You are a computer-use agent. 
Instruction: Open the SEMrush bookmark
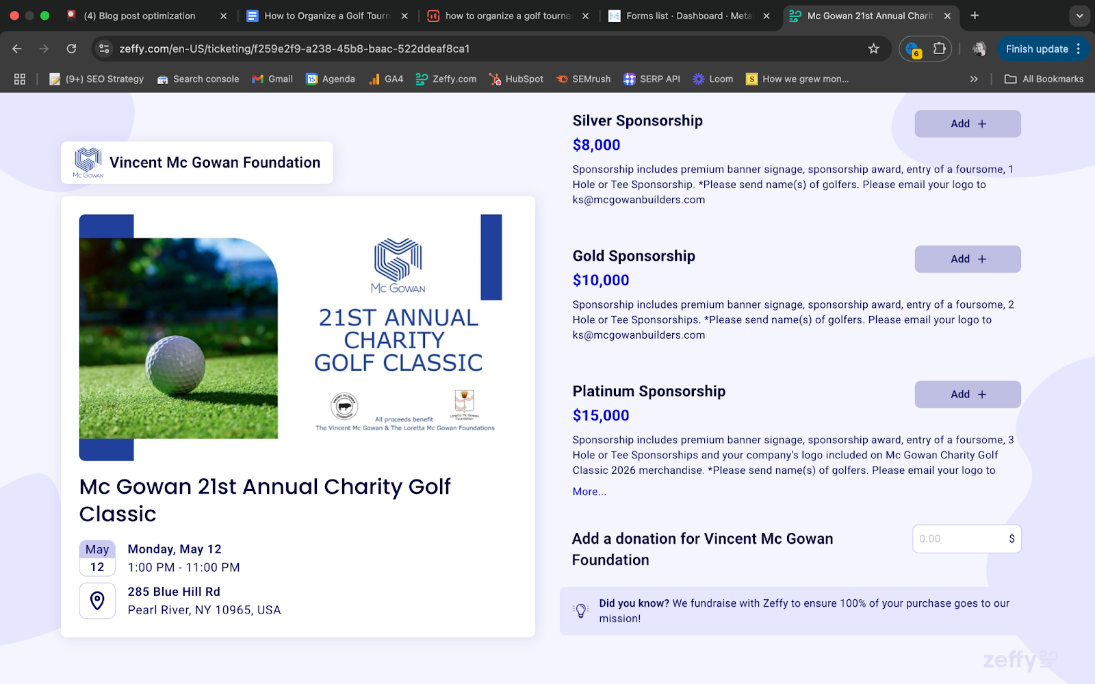583,79
